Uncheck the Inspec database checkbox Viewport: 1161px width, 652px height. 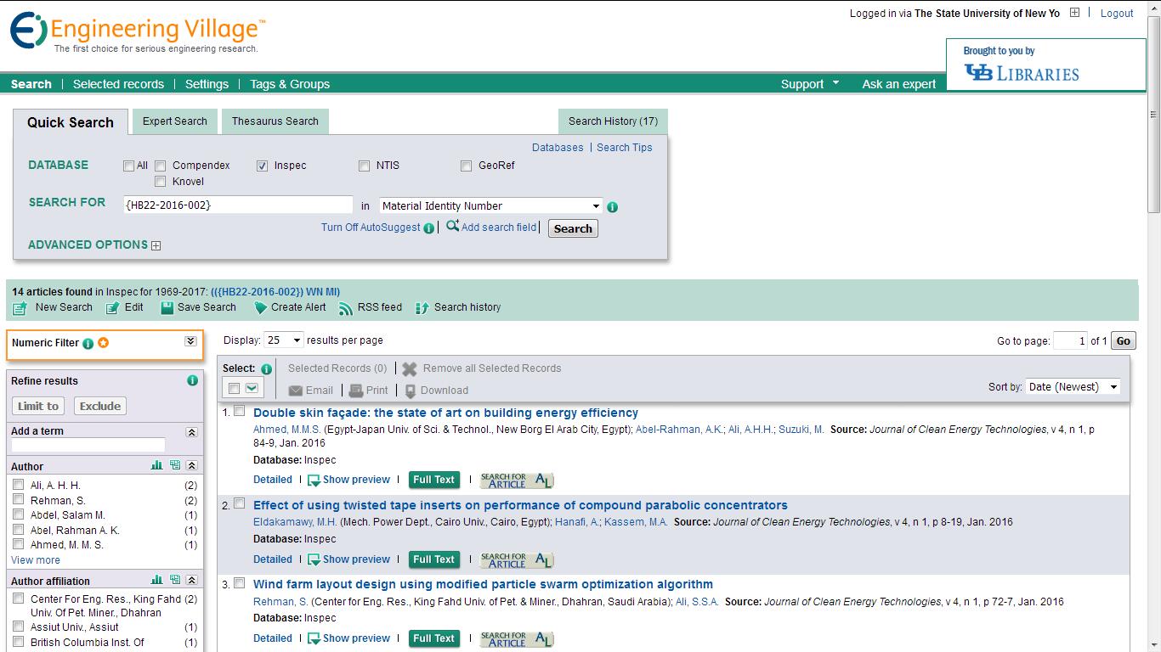tap(262, 166)
